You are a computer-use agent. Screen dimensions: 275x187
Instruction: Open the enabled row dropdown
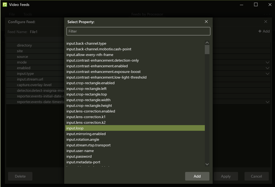(267, 68)
